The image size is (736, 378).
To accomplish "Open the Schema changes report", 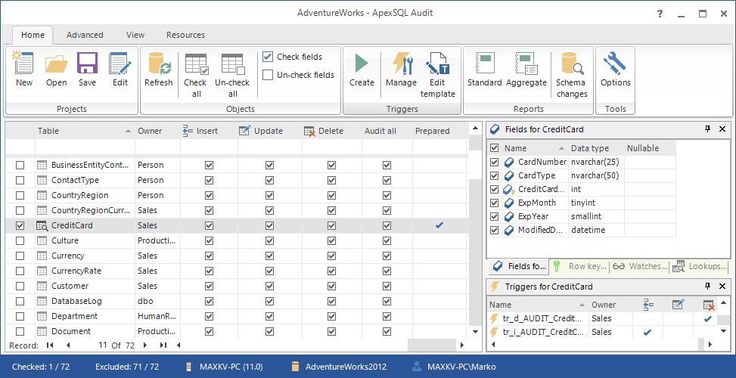I will 572,75.
